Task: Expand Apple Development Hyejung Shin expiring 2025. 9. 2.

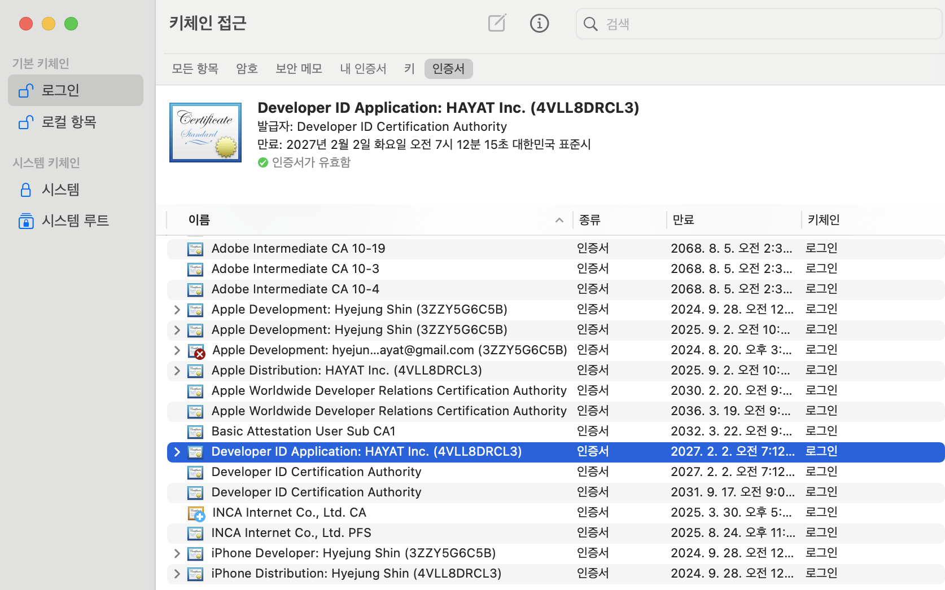Action: (177, 330)
